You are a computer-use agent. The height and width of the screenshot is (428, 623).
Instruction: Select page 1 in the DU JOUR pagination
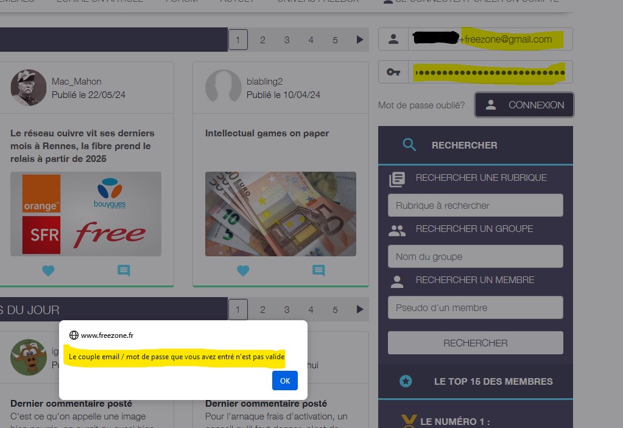(238, 309)
